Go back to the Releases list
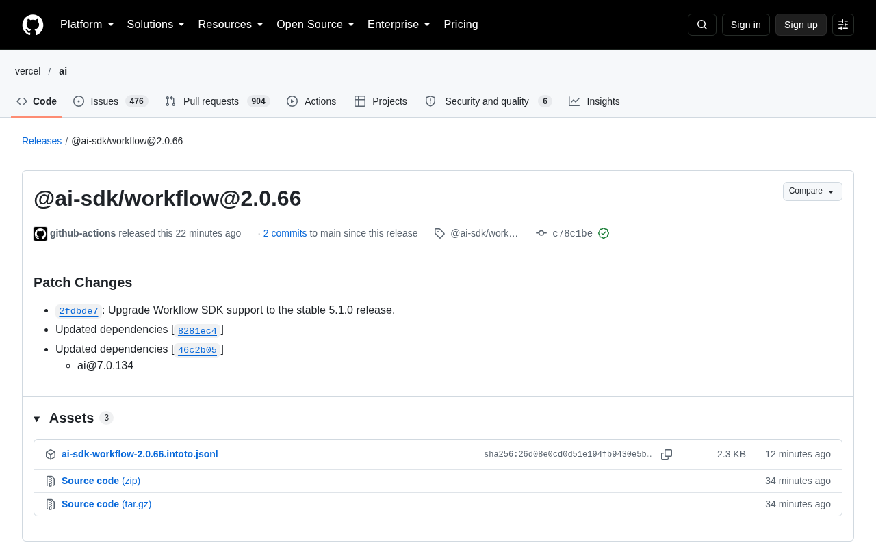 coord(42,141)
